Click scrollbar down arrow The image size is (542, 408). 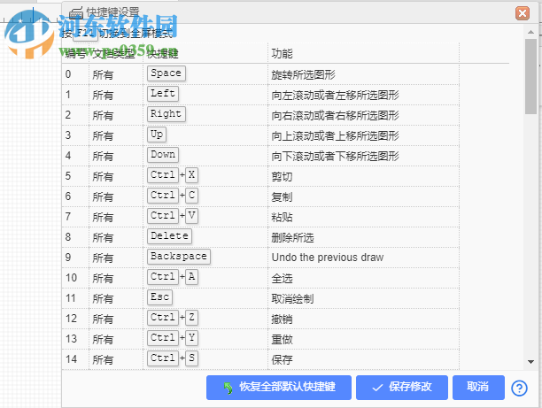point(531,362)
